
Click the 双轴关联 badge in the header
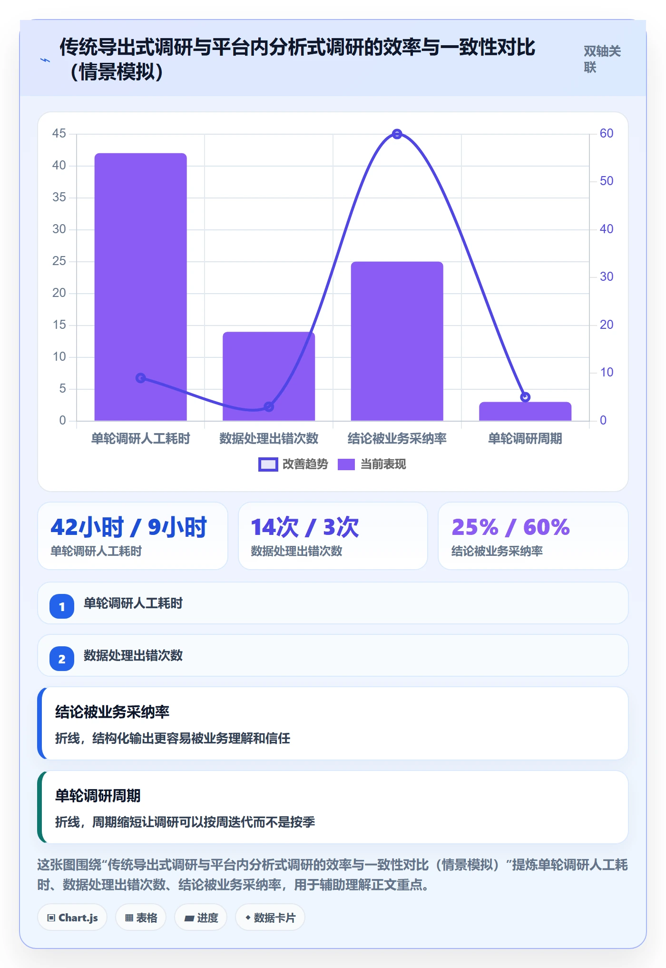(602, 59)
